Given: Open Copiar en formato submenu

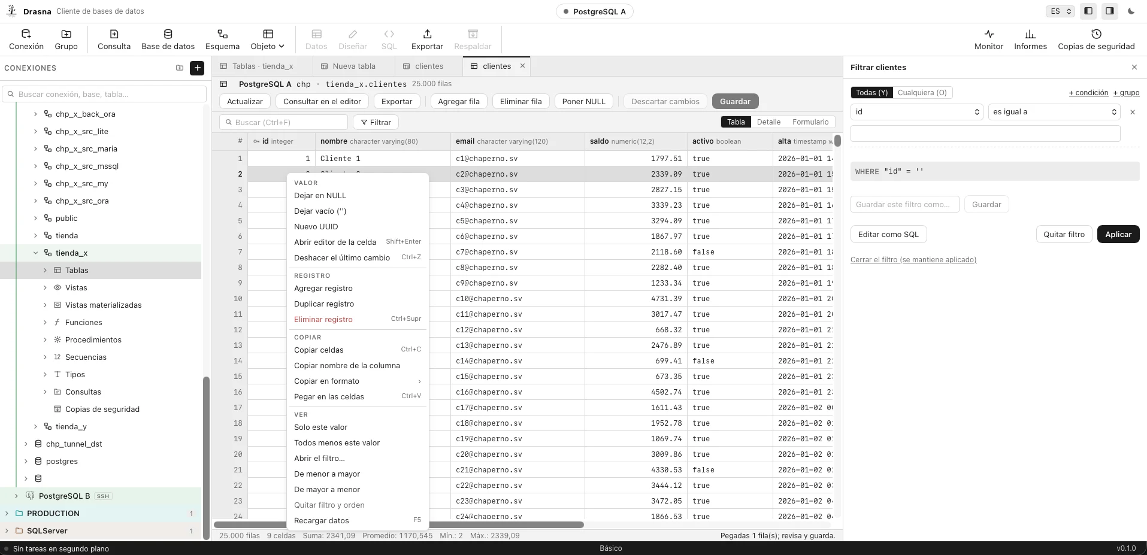Looking at the screenshot, I should click(x=358, y=381).
